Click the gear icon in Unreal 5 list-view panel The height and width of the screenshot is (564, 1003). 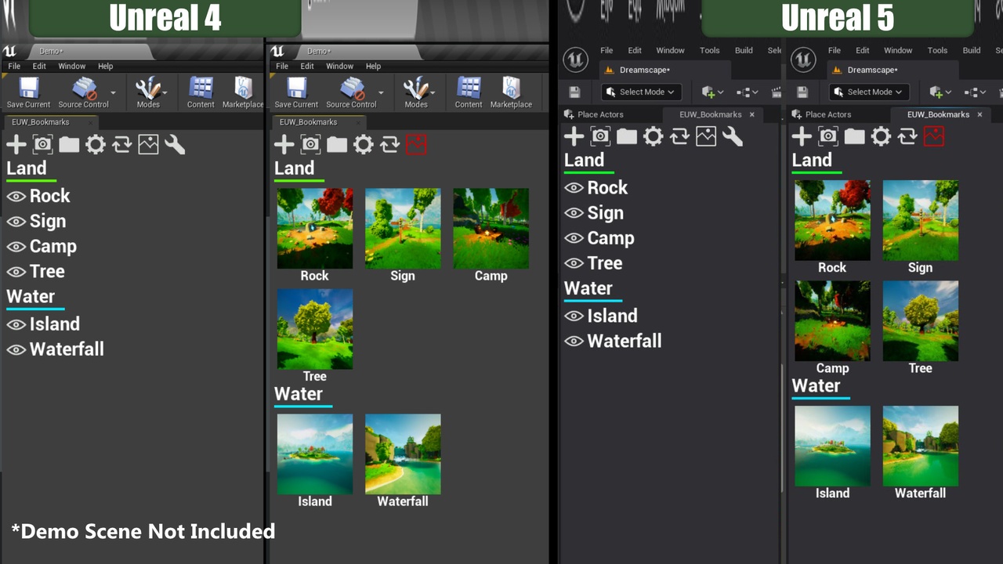coord(654,136)
